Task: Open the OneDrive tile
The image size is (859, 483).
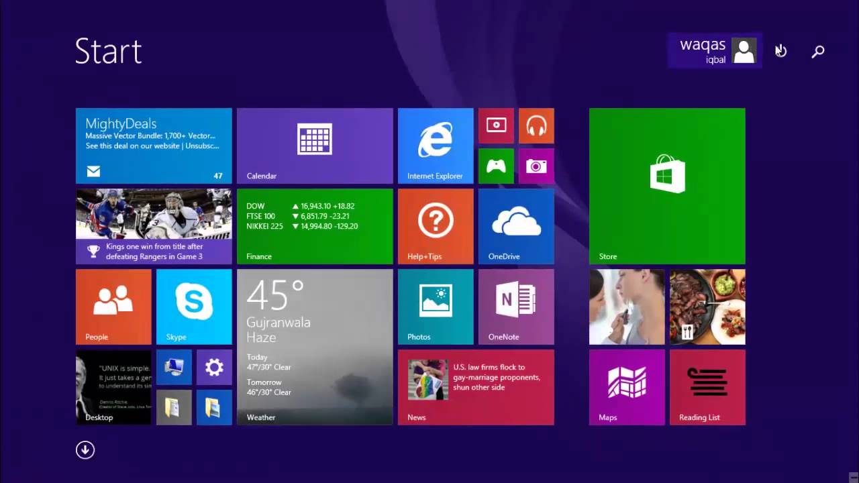Action: click(x=516, y=226)
